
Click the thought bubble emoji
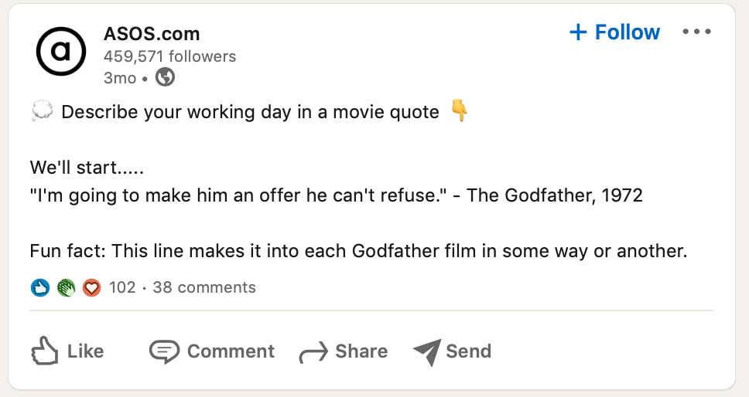42,110
